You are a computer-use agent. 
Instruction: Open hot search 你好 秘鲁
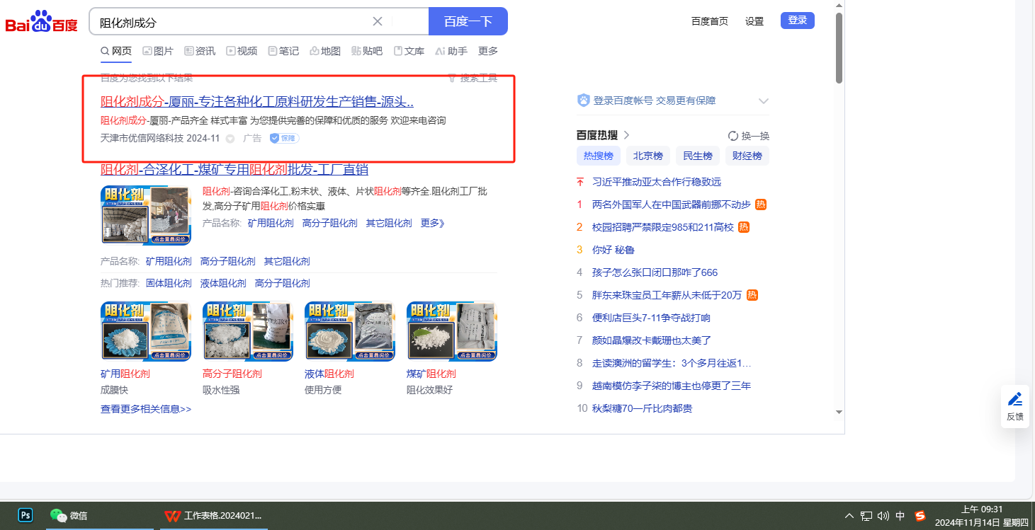[x=613, y=250]
